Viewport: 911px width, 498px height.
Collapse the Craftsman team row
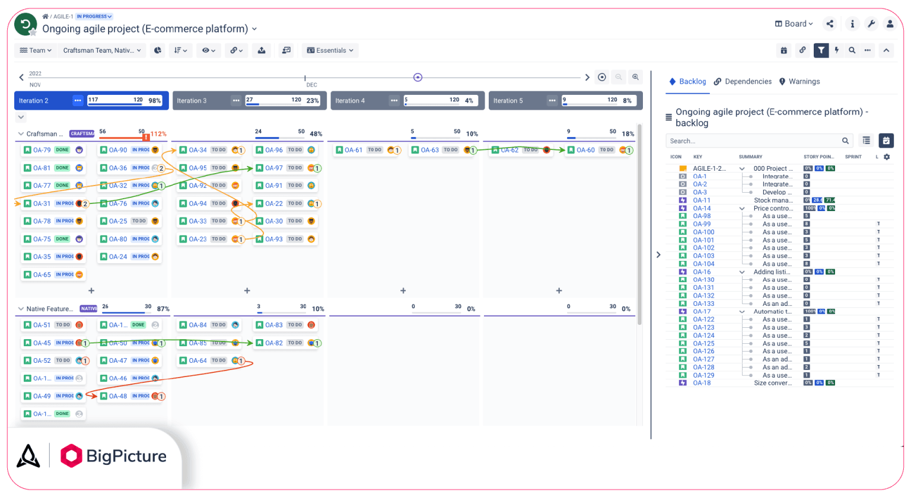point(21,134)
